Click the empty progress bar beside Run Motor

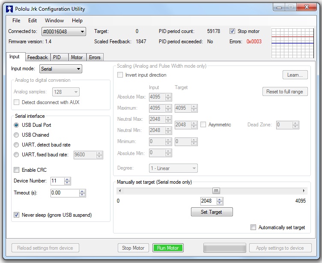pyautogui.click(x=225, y=248)
